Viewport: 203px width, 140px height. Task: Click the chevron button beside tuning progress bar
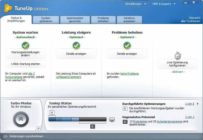click(x=112, y=120)
